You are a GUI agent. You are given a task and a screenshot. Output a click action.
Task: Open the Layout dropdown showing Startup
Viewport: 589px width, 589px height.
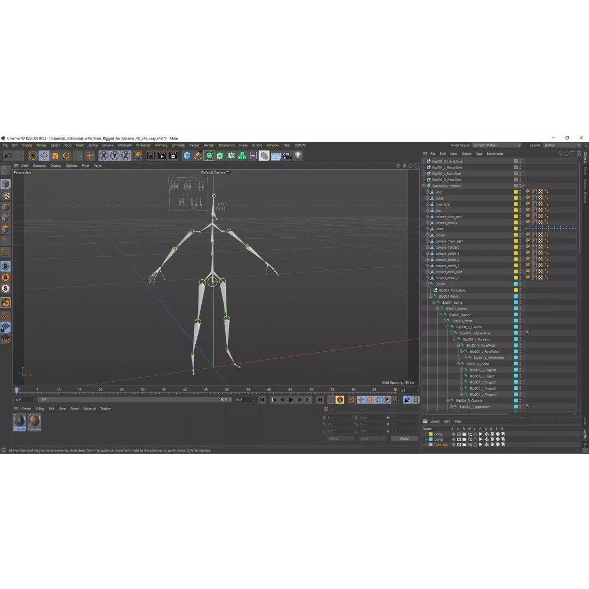(562, 146)
